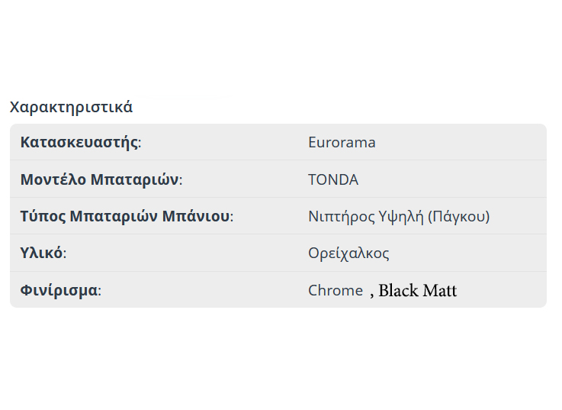Click the word Υψηλή in the value
This screenshot has width=562, height=410.
click(x=400, y=217)
